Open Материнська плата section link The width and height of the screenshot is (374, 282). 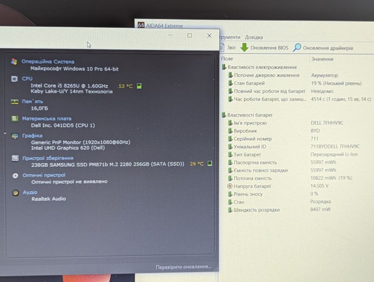pyautogui.click(x=47, y=118)
